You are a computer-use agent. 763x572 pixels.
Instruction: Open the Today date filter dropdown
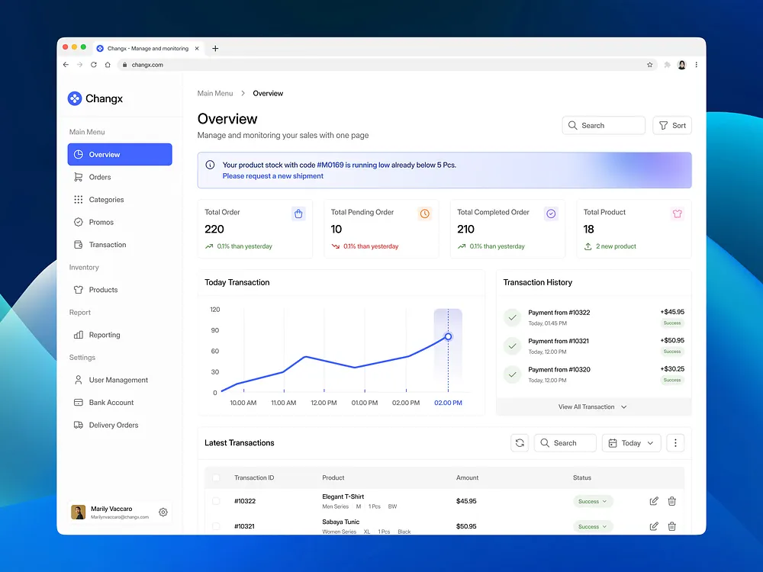[x=631, y=442]
